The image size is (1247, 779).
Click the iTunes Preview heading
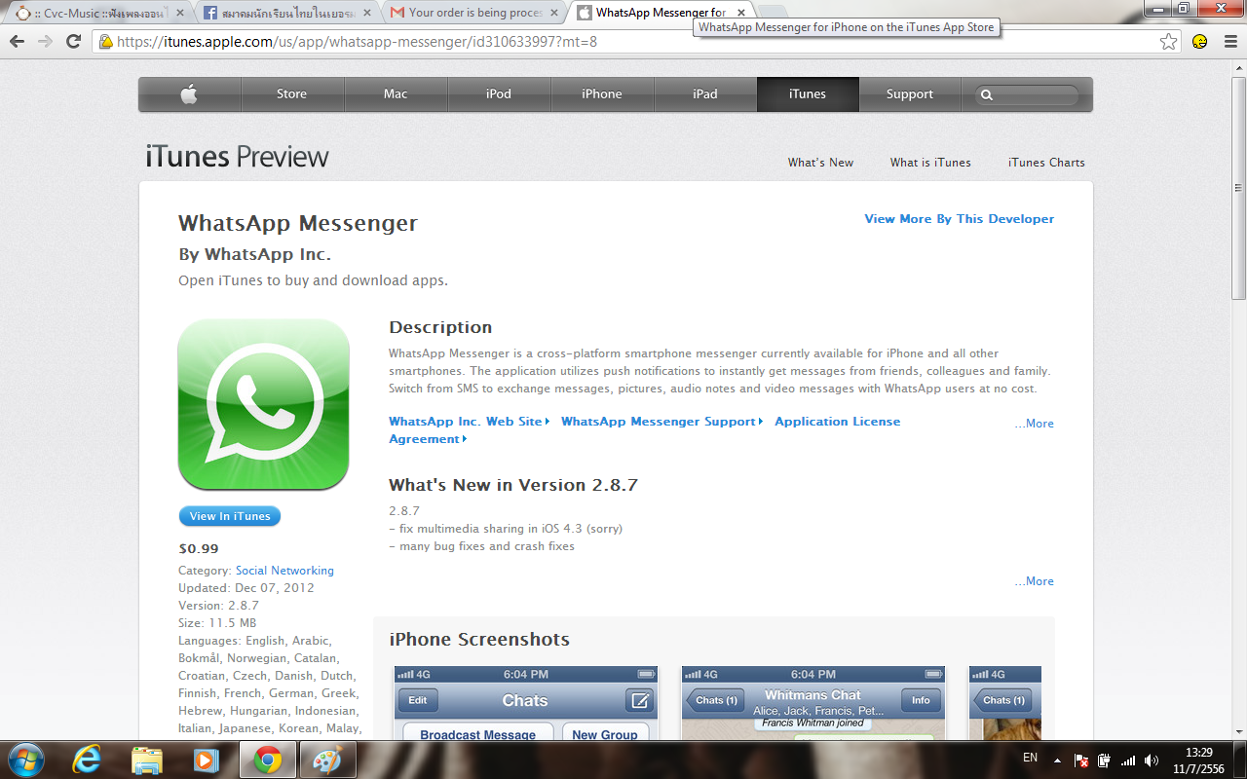[237, 157]
